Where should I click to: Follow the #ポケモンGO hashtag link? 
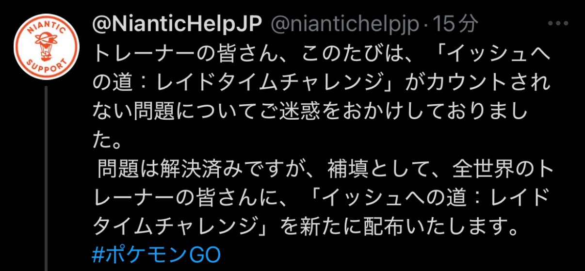click(156, 254)
